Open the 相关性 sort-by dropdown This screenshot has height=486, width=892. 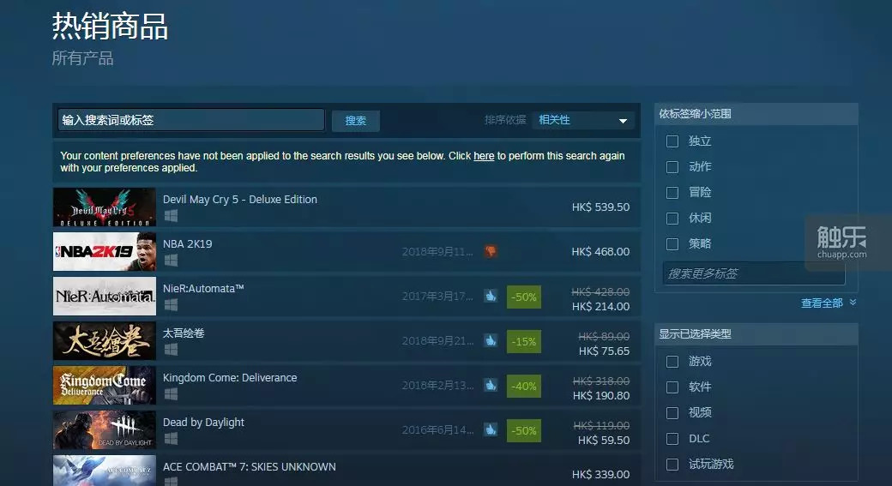pos(583,120)
